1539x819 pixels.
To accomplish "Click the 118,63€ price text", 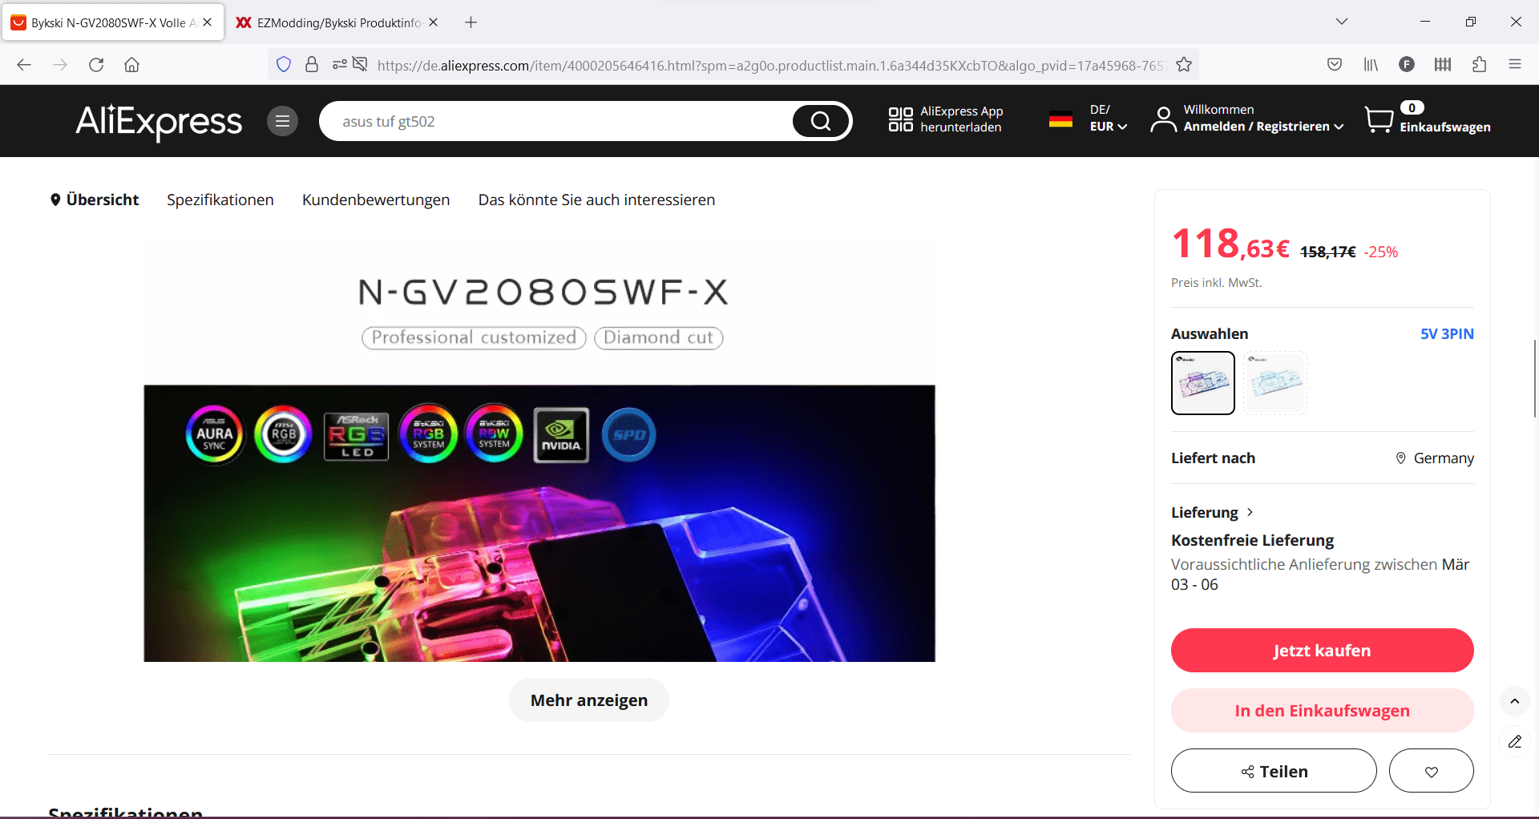I will (1230, 244).
